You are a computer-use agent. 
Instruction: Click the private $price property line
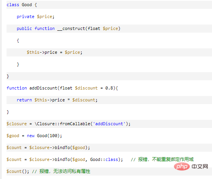(35, 17)
